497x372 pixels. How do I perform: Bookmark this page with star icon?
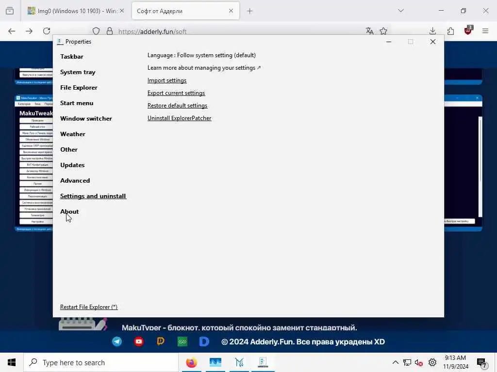(383, 31)
